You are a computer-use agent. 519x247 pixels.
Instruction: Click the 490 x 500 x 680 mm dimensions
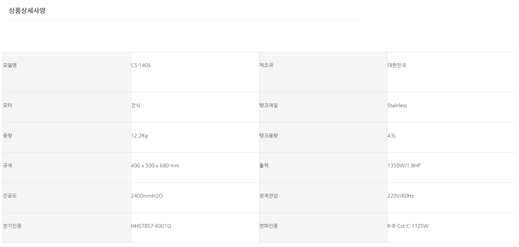pos(155,166)
